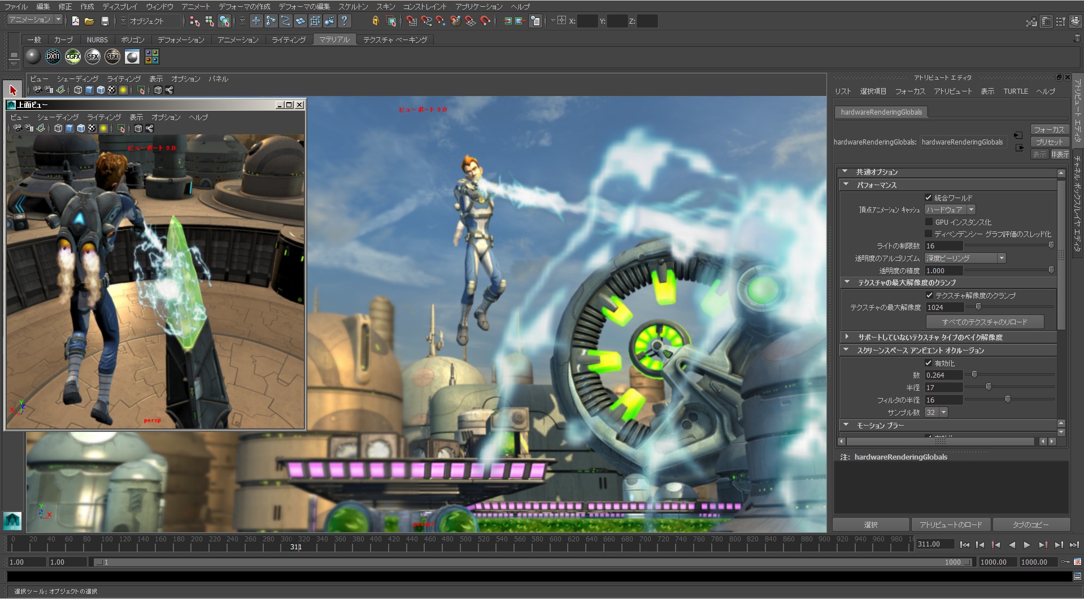The image size is (1084, 599).
Task: Click the padlock lock selection icon
Action: click(x=375, y=21)
